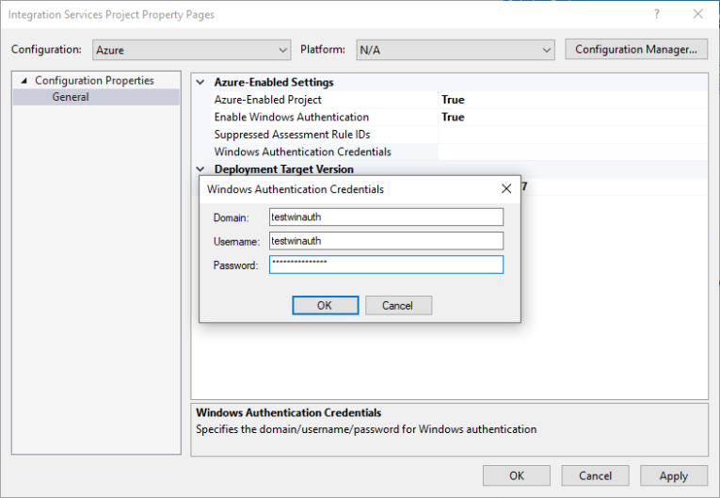Close the Property Pages window
The image size is (720, 498).
pyautogui.click(x=698, y=14)
